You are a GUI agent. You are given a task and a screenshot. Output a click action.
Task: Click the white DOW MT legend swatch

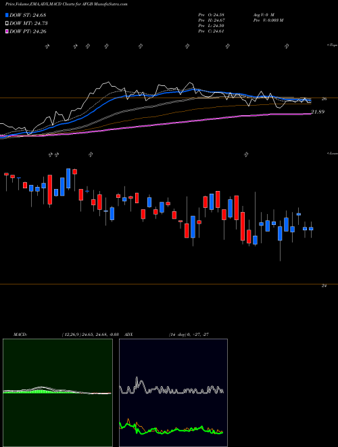7,24
